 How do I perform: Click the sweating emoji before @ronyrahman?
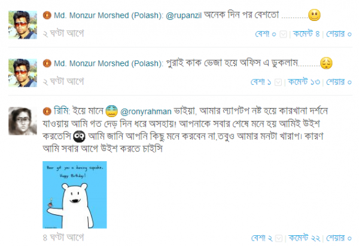[x=111, y=110]
